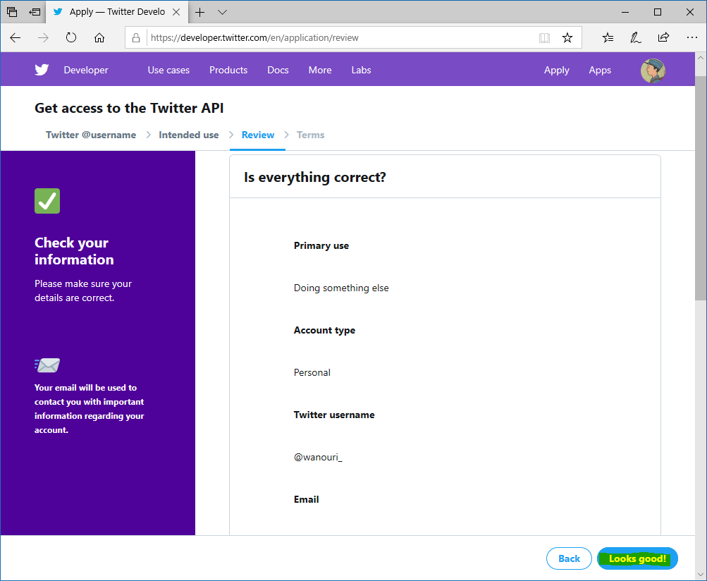Add page to favorites star
This screenshot has width=707, height=581.
pos(567,38)
